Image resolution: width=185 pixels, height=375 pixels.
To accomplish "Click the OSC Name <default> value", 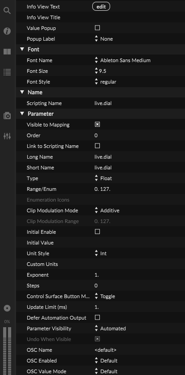I will tap(105, 350).
